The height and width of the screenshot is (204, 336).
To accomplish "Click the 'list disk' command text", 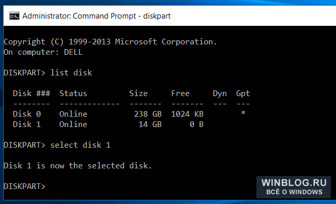I will [71, 73].
